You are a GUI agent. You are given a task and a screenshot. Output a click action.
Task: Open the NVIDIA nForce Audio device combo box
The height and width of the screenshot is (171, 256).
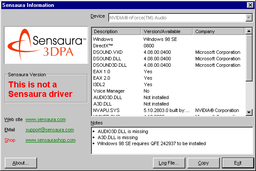point(181,18)
